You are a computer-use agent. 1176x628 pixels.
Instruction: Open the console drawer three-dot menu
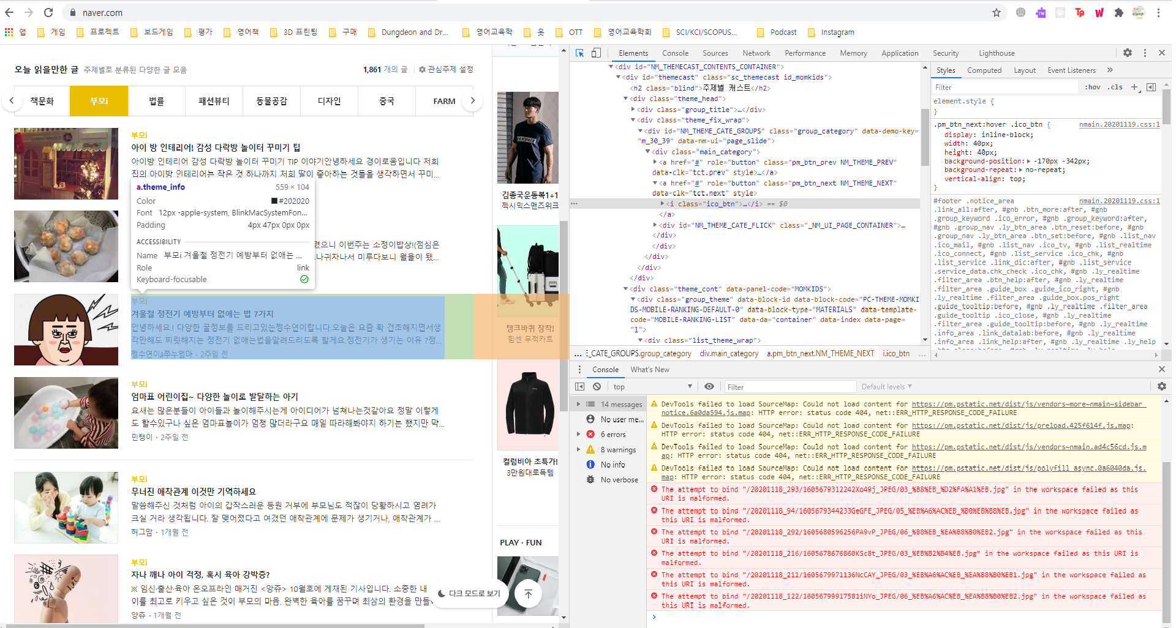[579, 370]
